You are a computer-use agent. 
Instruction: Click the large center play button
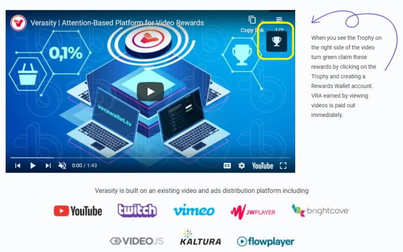150,92
